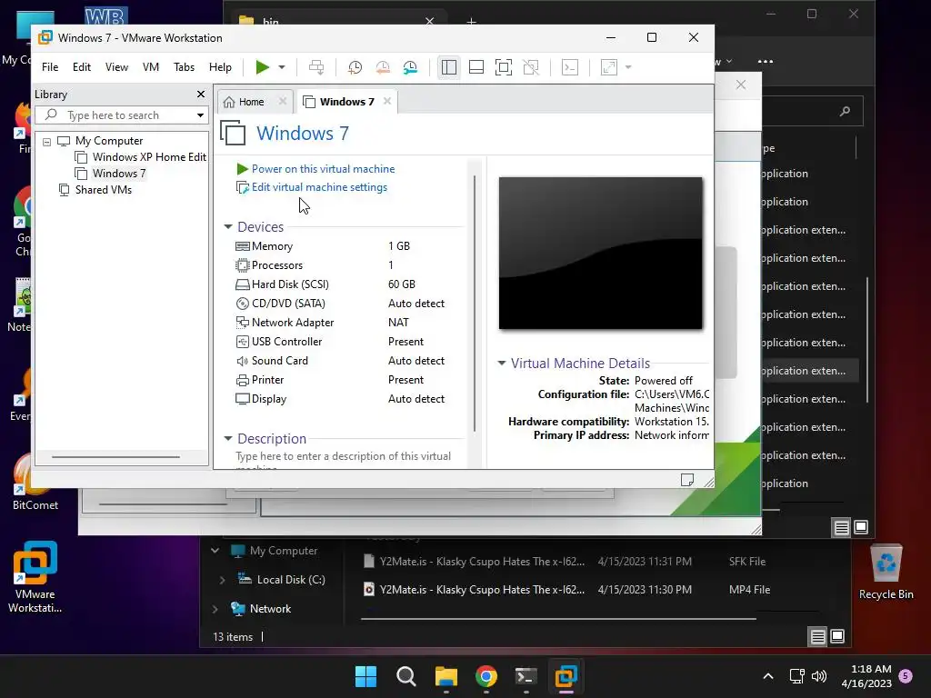Enter full screen mode icon

[x=504, y=67]
